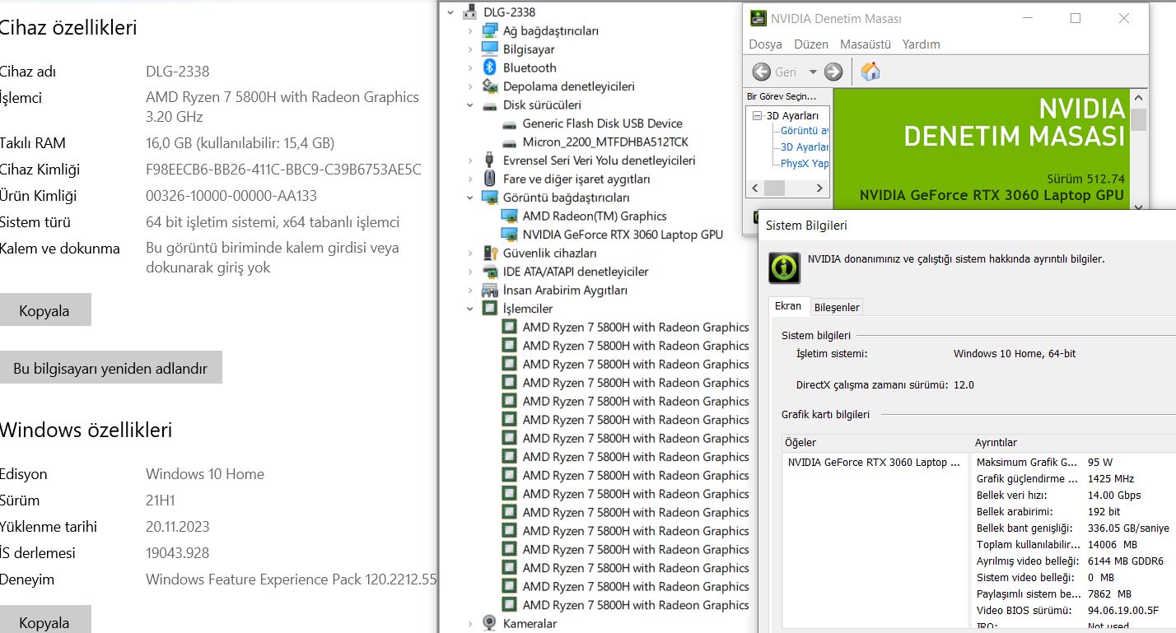Click the Ağ bağdaştırıcıları network icon
The image size is (1176, 633).
pyautogui.click(x=490, y=30)
